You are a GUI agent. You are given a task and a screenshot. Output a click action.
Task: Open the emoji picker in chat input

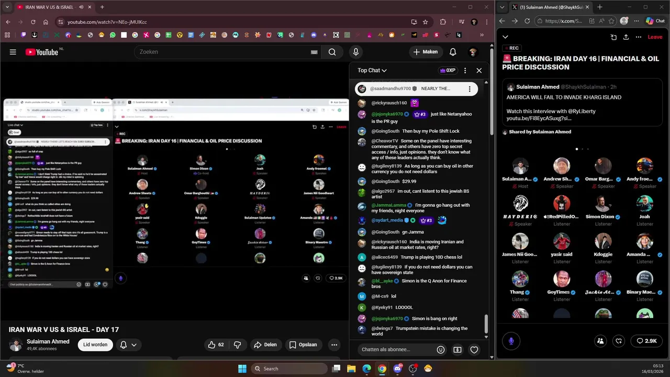coord(441,349)
